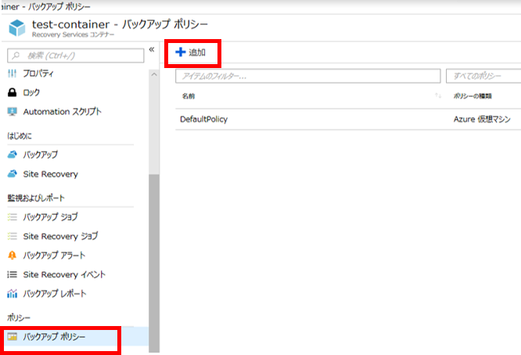Focus the アイテムのフィルター input field
The height and width of the screenshot is (355, 521).
click(x=308, y=76)
